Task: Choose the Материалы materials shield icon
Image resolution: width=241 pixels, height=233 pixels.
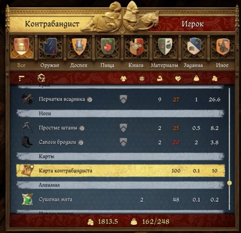Action: tap(165, 46)
